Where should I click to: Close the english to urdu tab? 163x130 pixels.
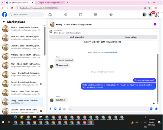[63, 3]
